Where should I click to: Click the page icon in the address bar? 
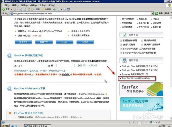tap(11, 13)
